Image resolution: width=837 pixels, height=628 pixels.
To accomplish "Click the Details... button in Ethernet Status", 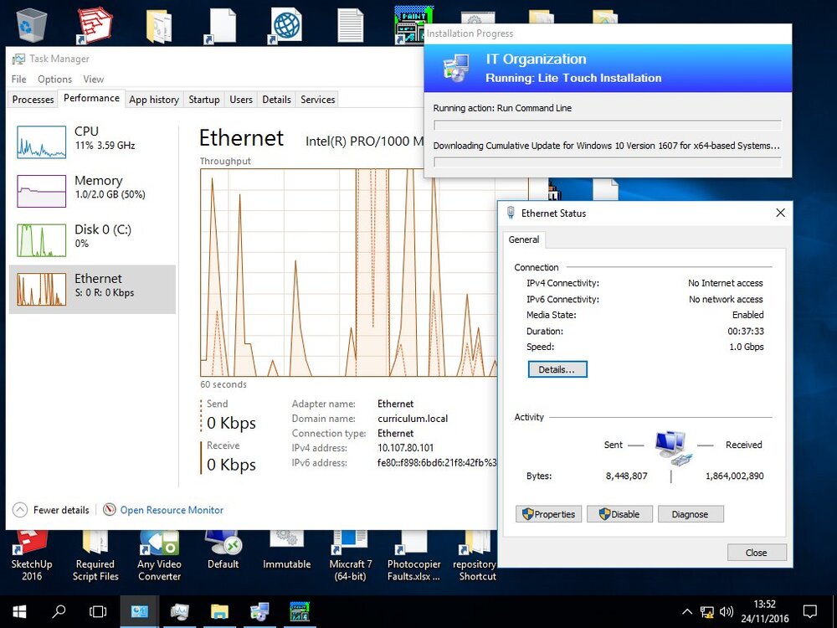I will pos(557,369).
